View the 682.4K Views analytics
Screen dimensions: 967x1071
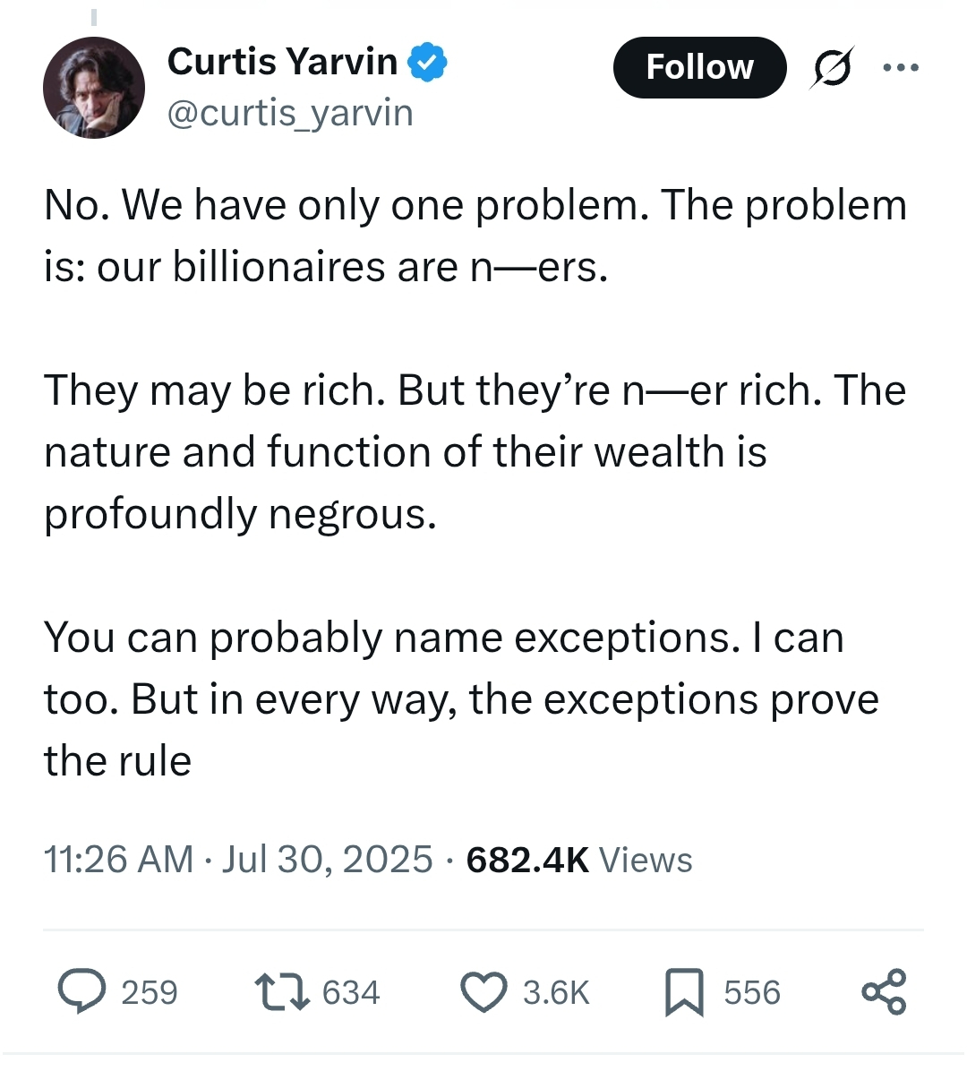pos(578,860)
